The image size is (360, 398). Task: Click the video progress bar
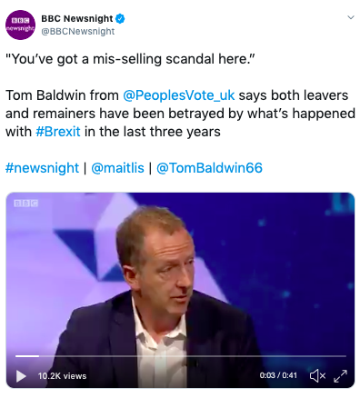181,356
